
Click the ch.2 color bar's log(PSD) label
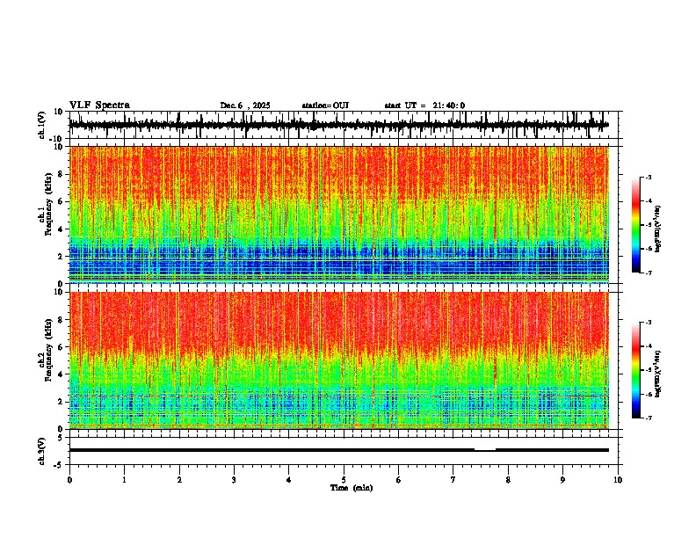pyautogui.click(x=658, y=374)
